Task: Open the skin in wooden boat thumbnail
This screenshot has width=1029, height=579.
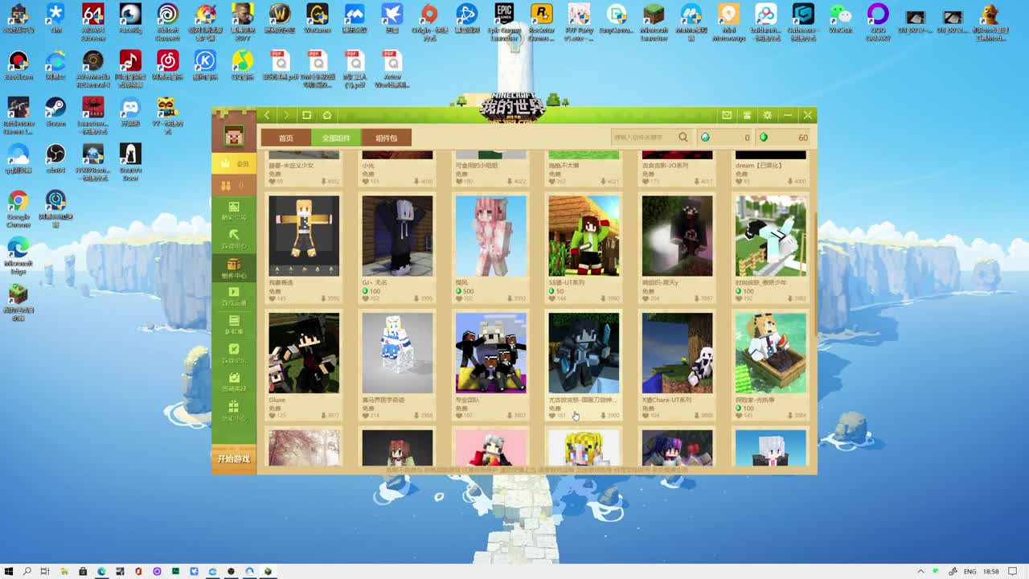Action: pos(770,353)
